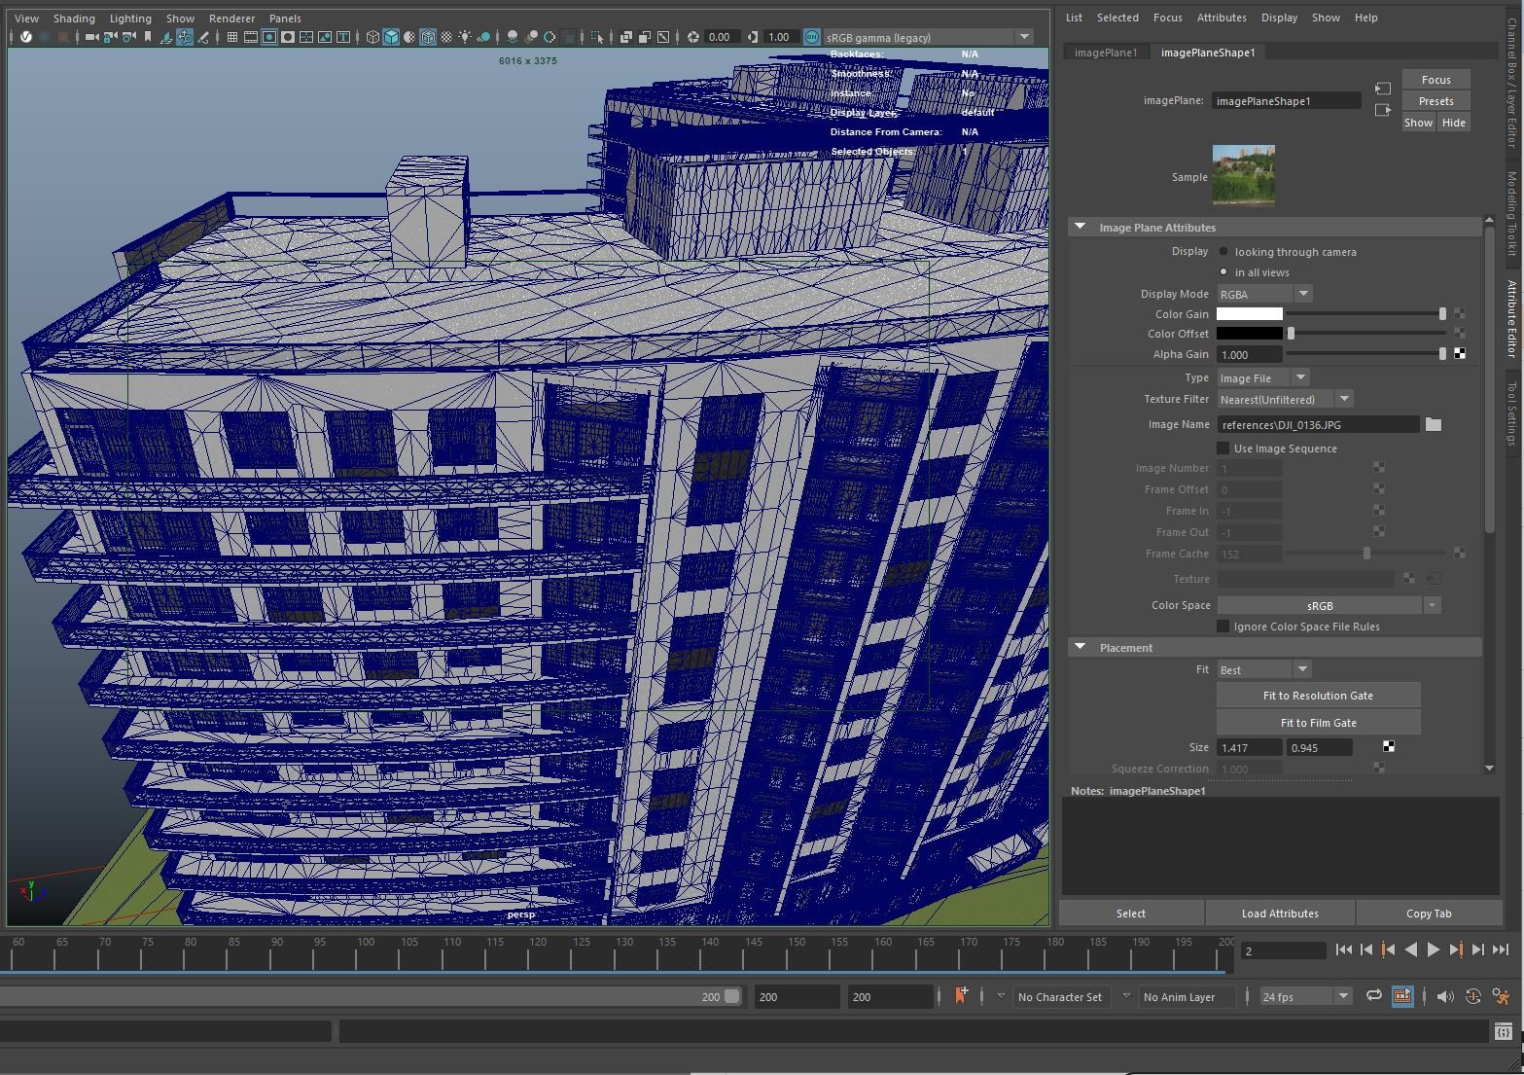Open the Fit Best dropdown
1524x1075 pixels.
tap(1263, 669)
